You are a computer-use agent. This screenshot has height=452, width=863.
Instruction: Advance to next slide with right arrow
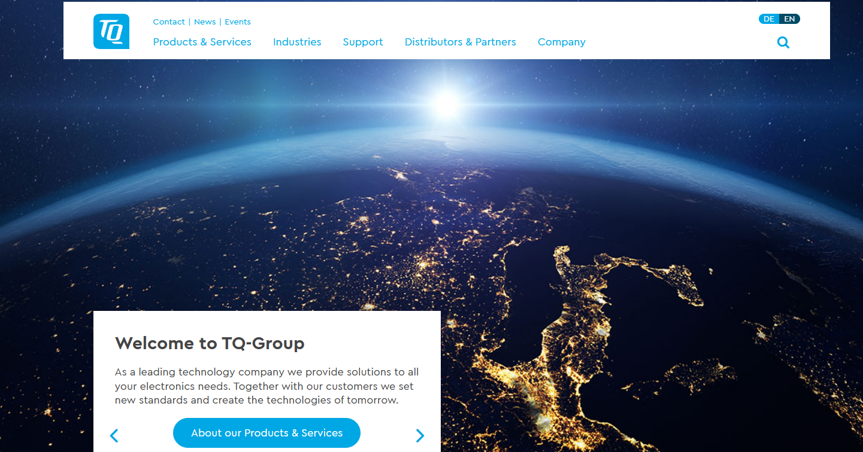tap(420, 436)
